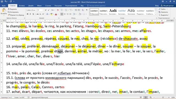Screen dimensions: 176x99
Task: Open Calibri font name dropdown
Action: pyautogui.click(x=36, y=10)
